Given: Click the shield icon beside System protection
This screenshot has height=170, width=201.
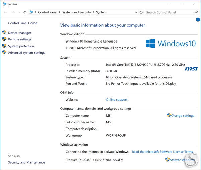Looking at the screenshot, I should (4, 46).
